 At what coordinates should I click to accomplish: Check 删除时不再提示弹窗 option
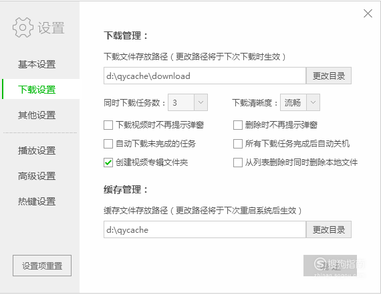[238, 125]
